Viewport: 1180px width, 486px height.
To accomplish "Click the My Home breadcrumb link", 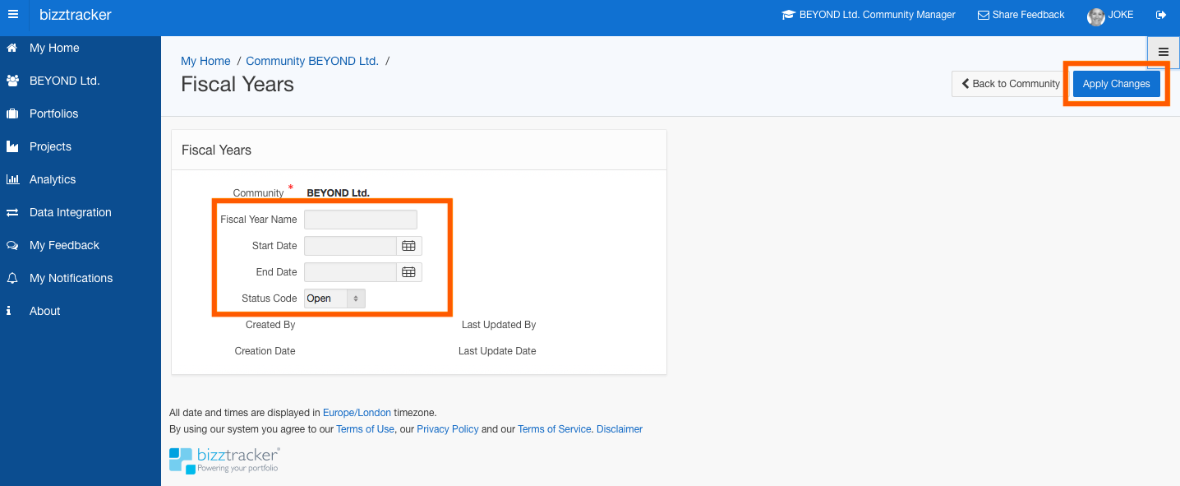I will [x=205, y=61].
